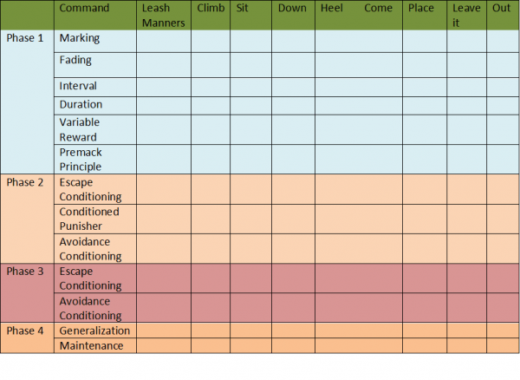
Task: Select the Variable Reward row label
Action: point(78,130)
